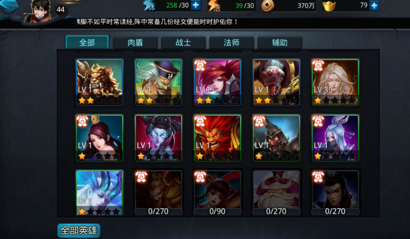Show the 辅助 hero category
Viewport: 410px width, 239px height.
[x=280, y=43]
